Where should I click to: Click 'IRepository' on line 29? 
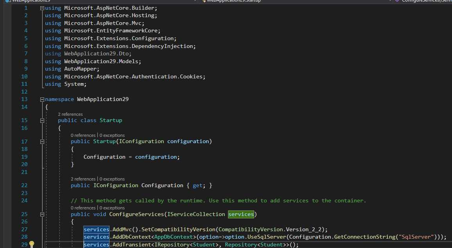click(172, 244)
